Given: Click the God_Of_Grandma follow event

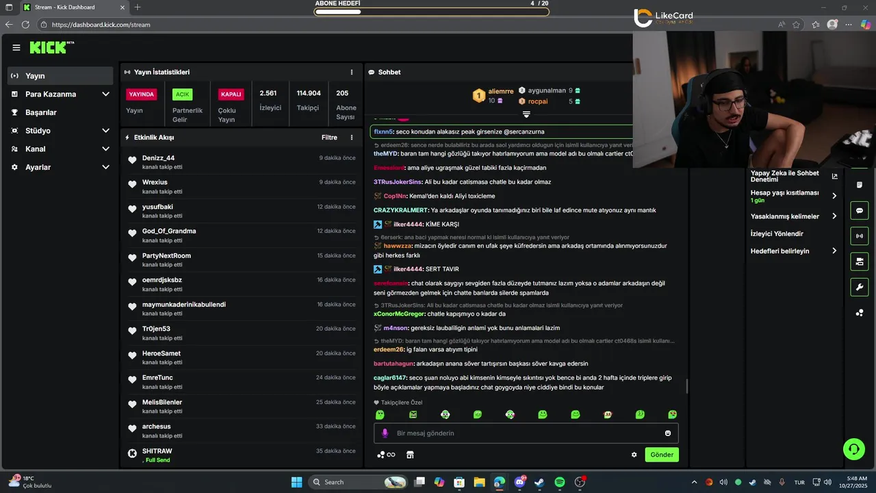Looking at the screenshot, I should tap(242, 235).
